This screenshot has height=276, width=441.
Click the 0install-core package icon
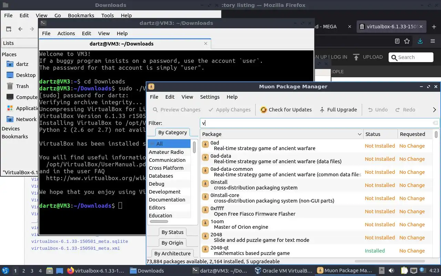205,197
